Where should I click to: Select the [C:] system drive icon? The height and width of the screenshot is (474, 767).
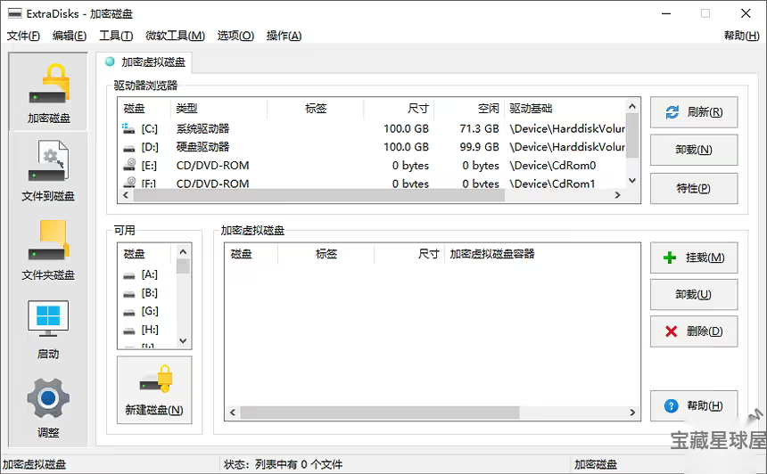tap(128, 129)
